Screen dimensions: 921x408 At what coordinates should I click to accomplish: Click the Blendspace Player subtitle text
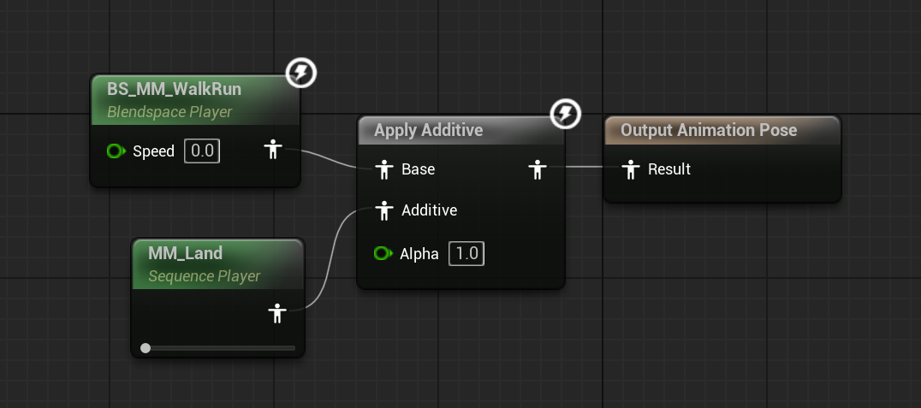tap(169, 111)
